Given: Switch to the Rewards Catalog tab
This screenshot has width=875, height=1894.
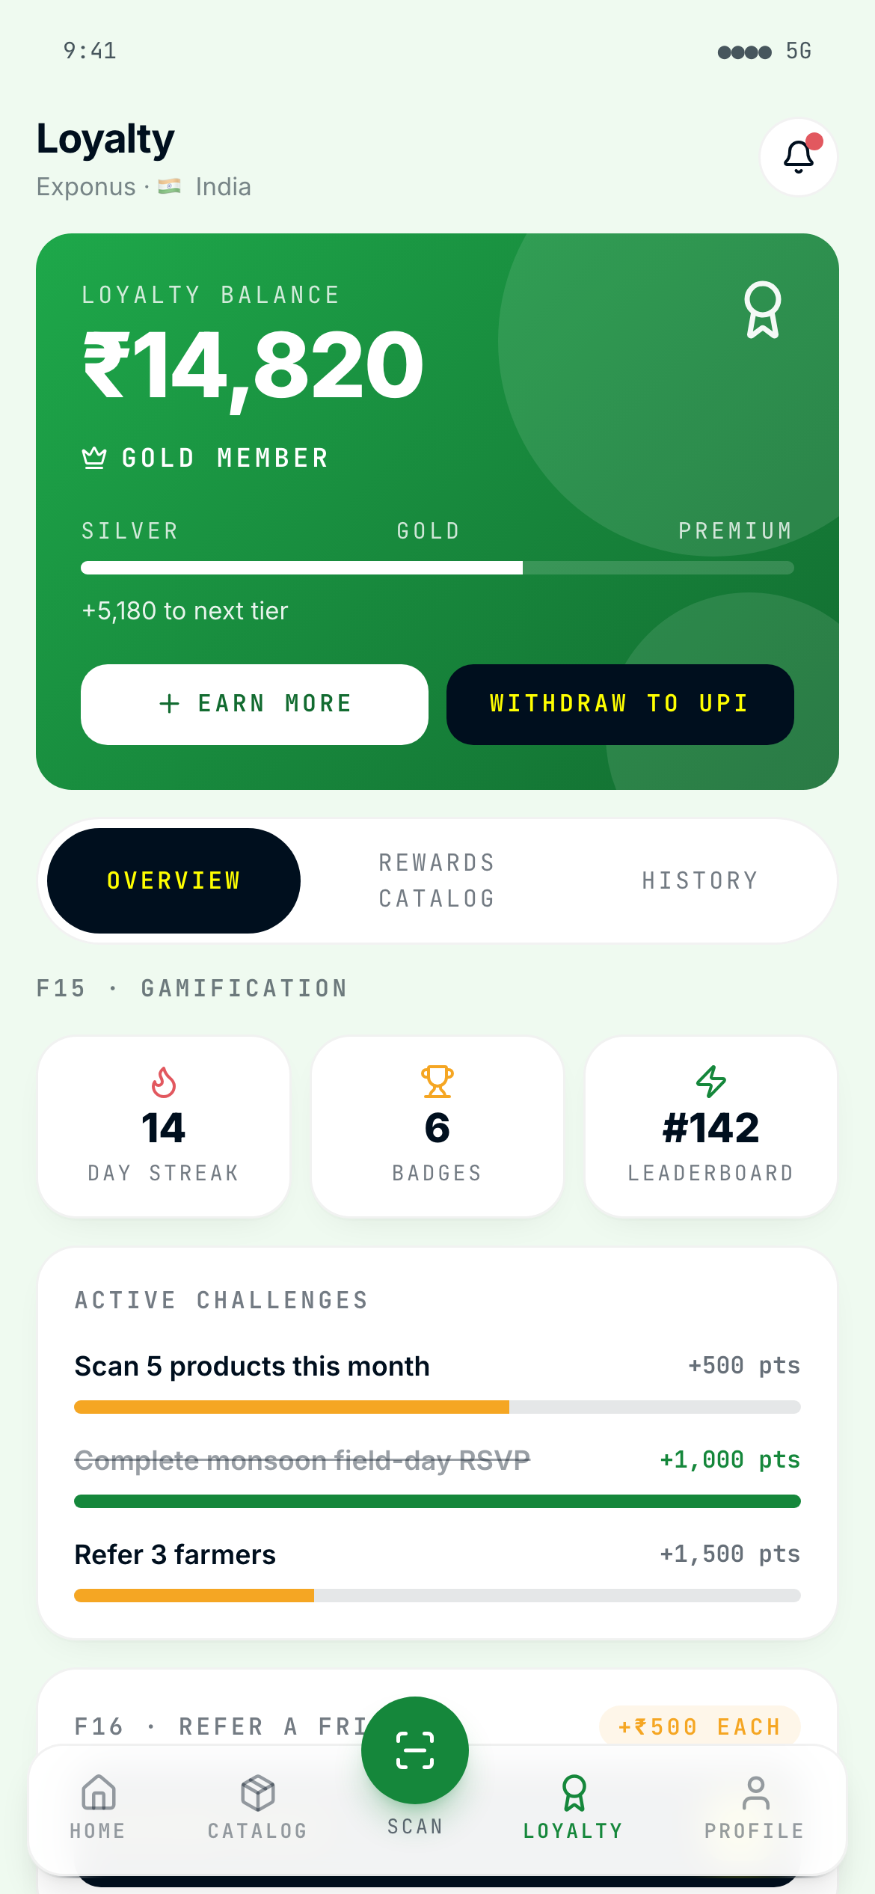Looking at the screenshot, I should tap(437, 880).
